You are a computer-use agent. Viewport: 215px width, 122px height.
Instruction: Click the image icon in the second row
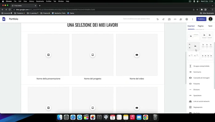coord(93,108)
